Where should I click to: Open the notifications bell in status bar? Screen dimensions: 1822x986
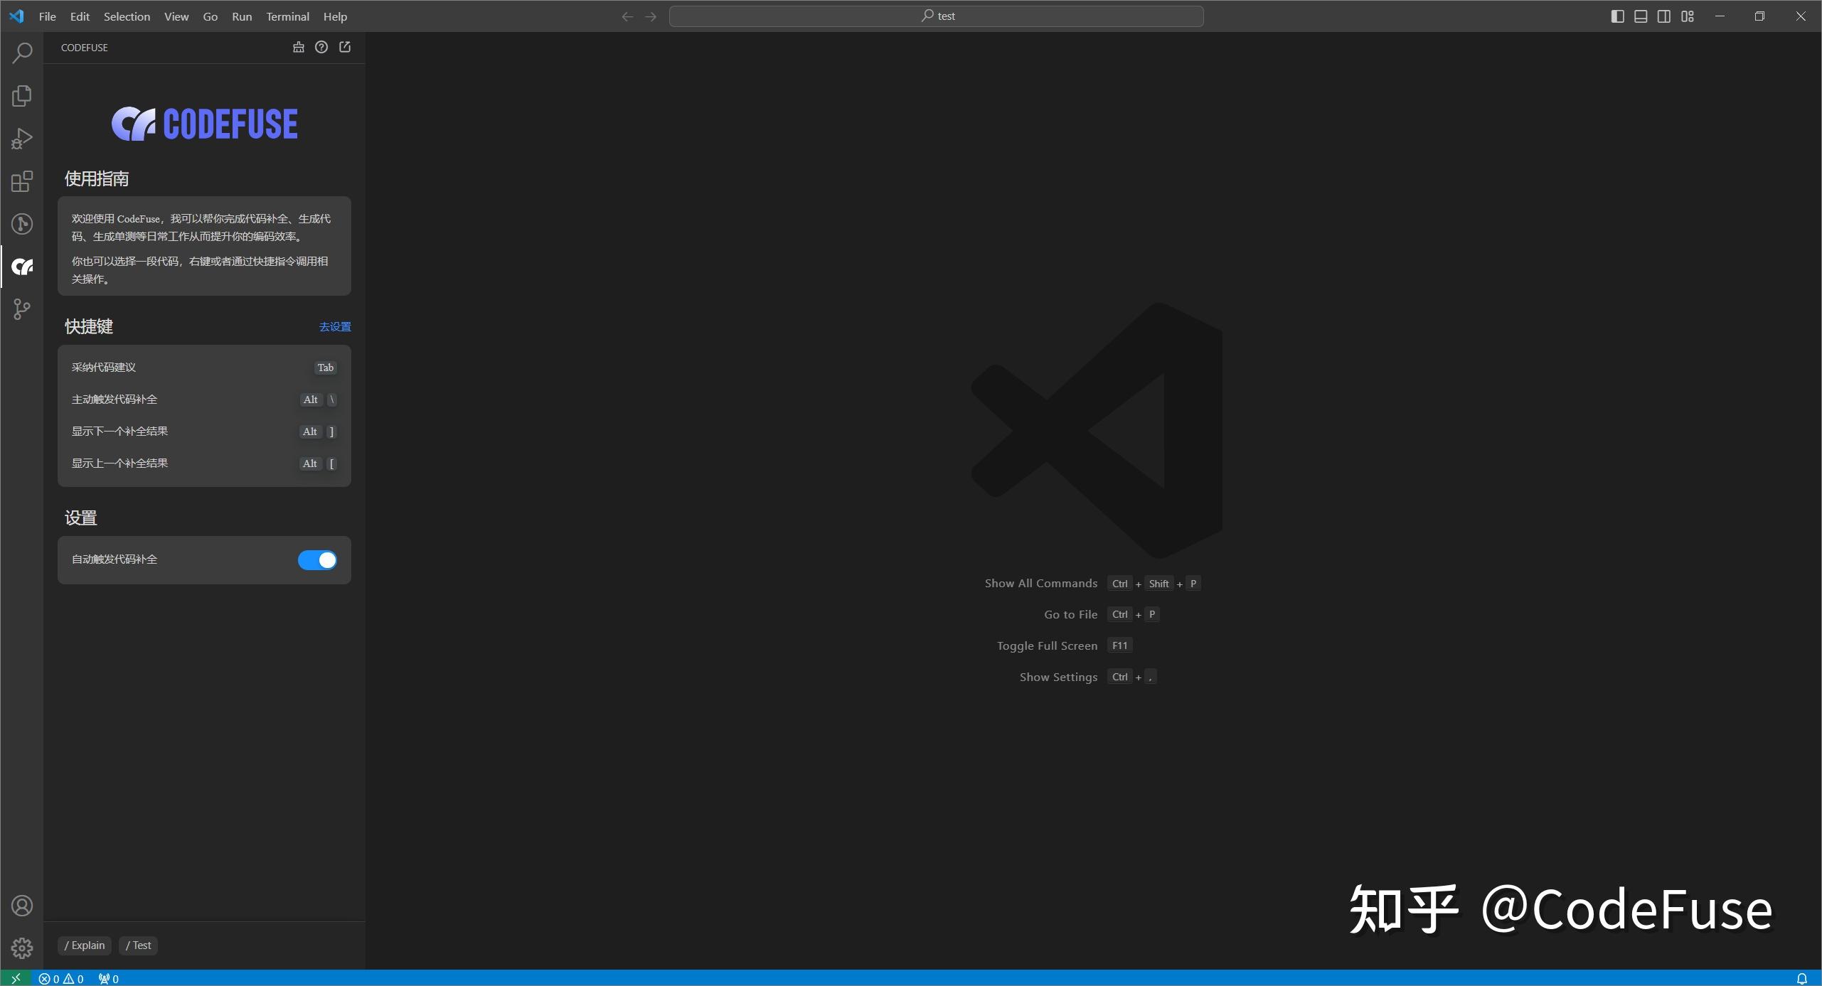[x=1802, y=978]
